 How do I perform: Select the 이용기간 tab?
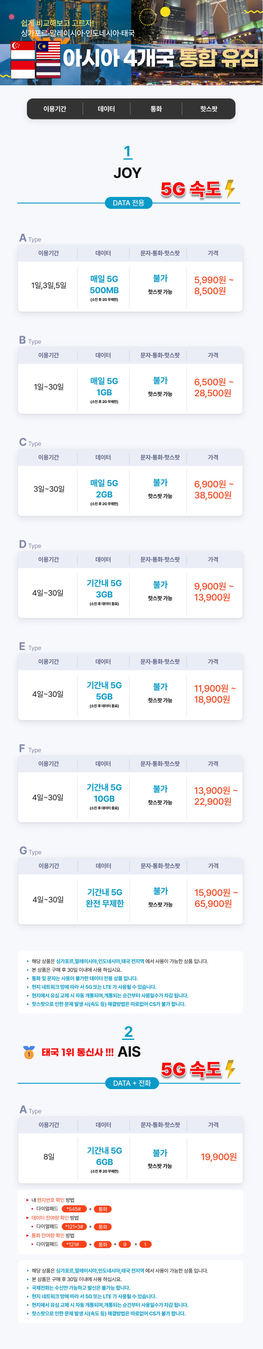tap(55, 109)
